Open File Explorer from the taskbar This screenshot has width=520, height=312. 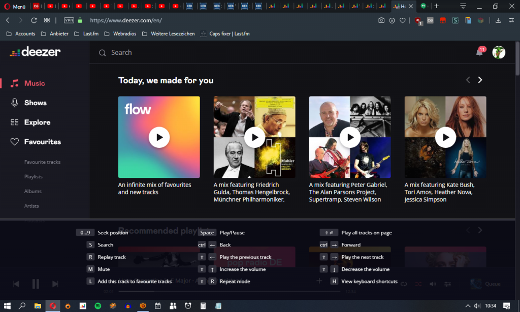[38, 306]
